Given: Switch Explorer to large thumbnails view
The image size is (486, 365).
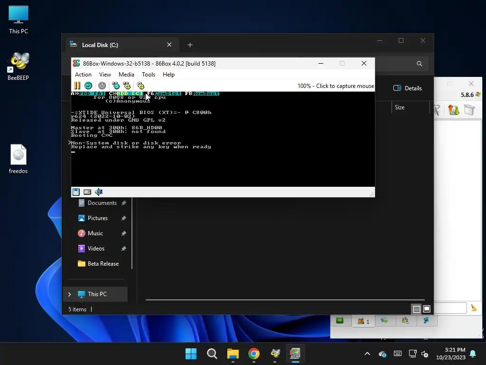Looking at the screenshot, I should click(427, 309).
